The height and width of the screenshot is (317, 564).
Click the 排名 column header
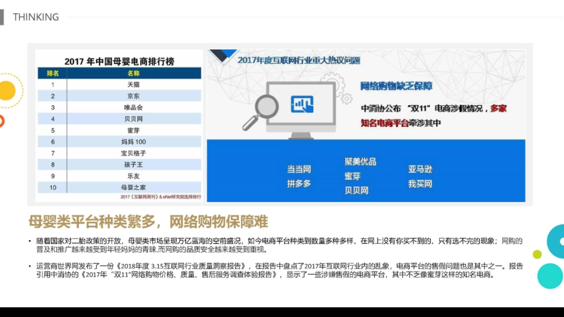[53, 73]
